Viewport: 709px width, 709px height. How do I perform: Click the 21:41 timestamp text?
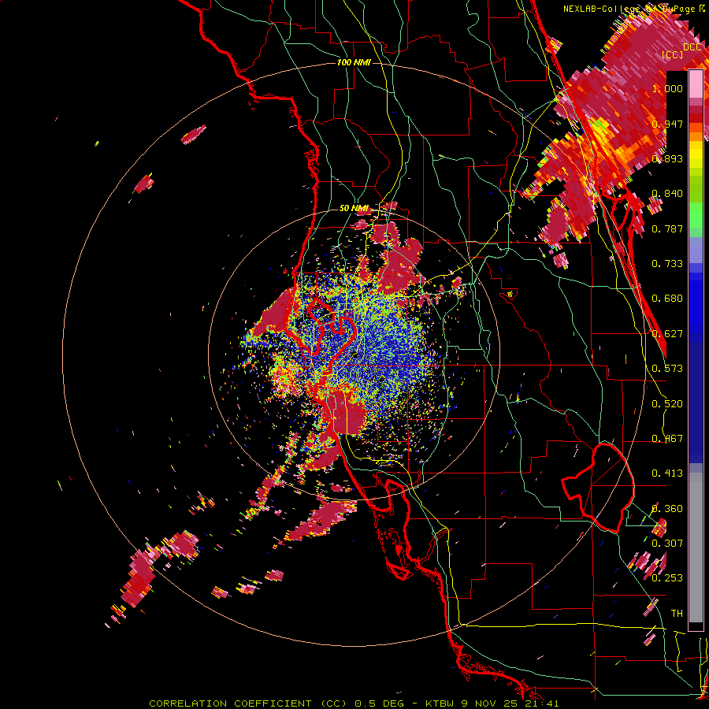[540, 703]
